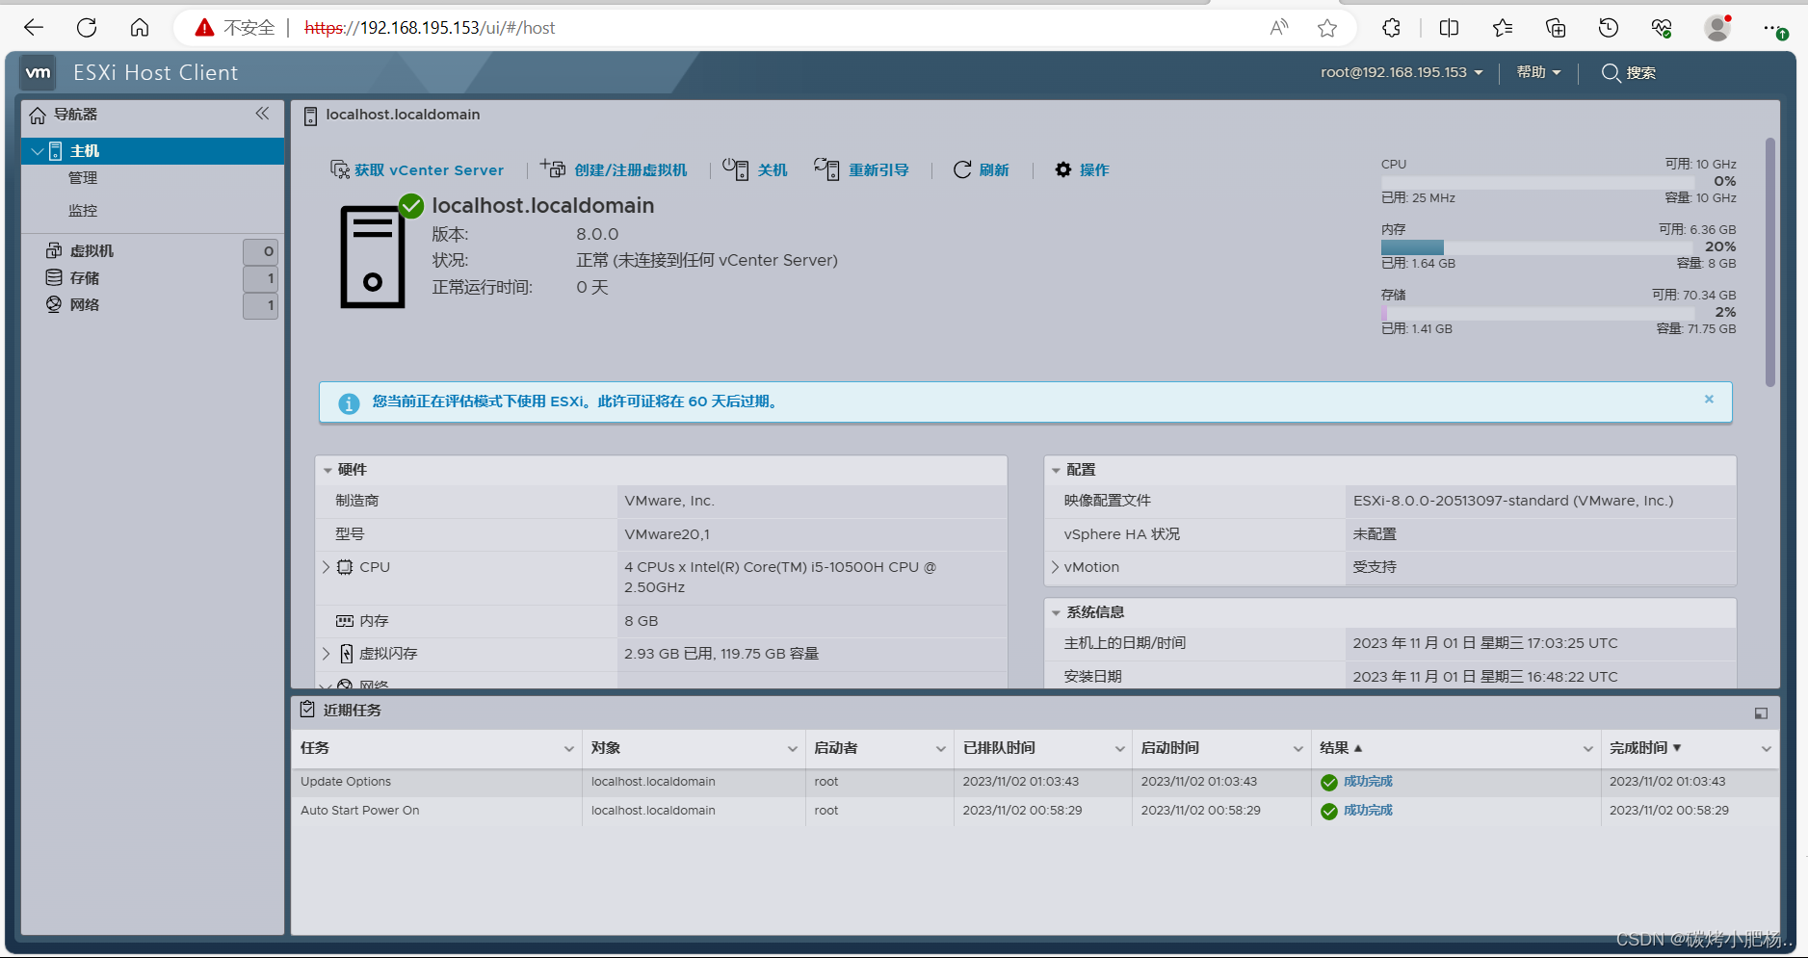
Task: Collapse the 硬件 hardware section
Action: 328,470
